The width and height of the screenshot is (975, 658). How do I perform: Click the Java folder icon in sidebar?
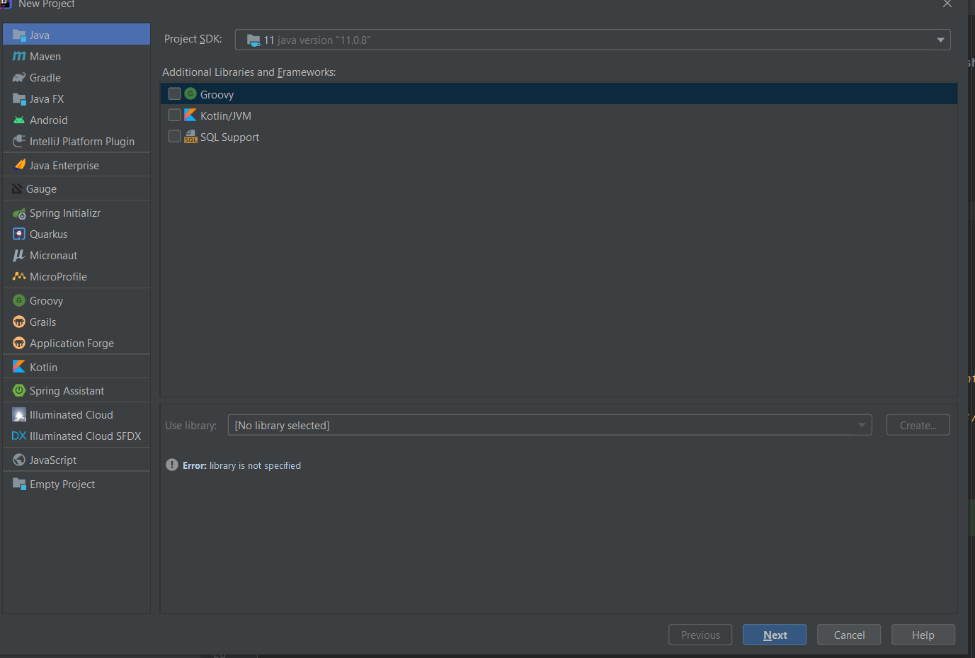[19, 35]
